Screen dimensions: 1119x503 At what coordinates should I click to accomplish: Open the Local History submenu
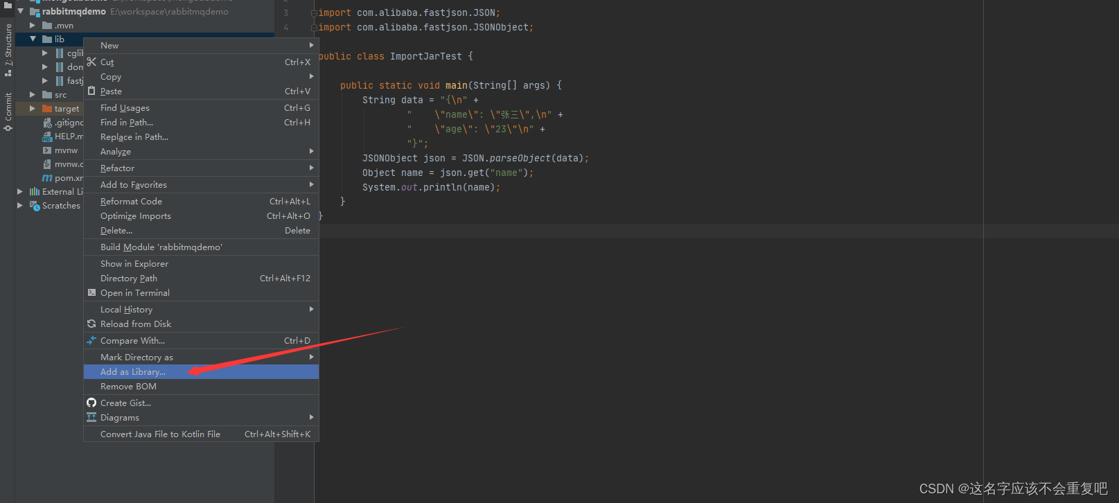point(201,309)
